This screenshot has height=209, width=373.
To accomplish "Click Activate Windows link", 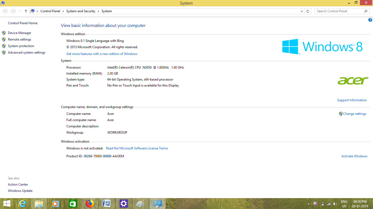I will point(354,156).
